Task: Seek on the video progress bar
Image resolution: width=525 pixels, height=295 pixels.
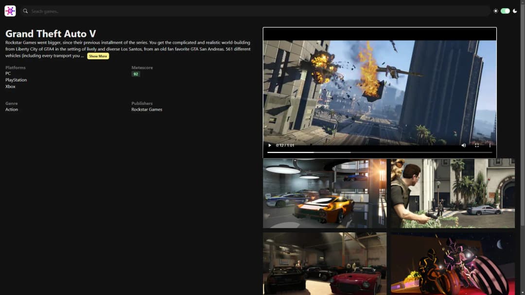Action: click(380, 152)
